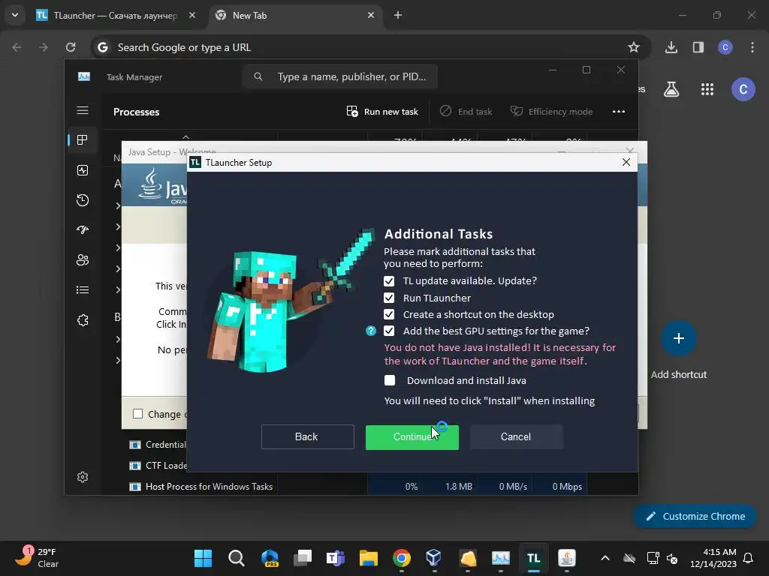
Task: Open Chrome tab search dropdown
Action: [x=15, y=15]
